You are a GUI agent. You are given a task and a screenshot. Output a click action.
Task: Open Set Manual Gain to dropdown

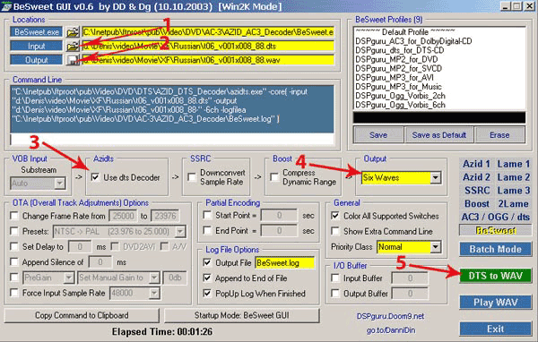(x=155, y=278)
